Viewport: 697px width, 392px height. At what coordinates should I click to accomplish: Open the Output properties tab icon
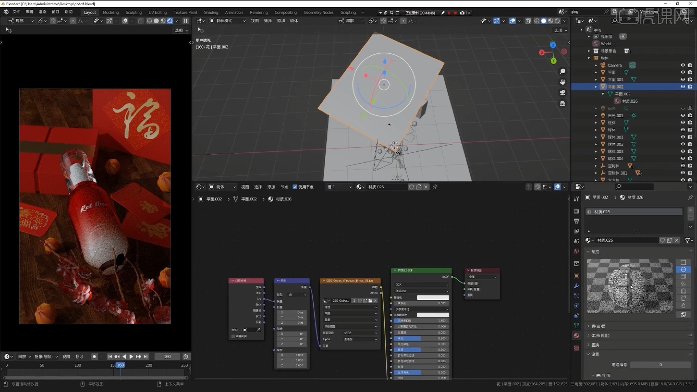(576, 221)
